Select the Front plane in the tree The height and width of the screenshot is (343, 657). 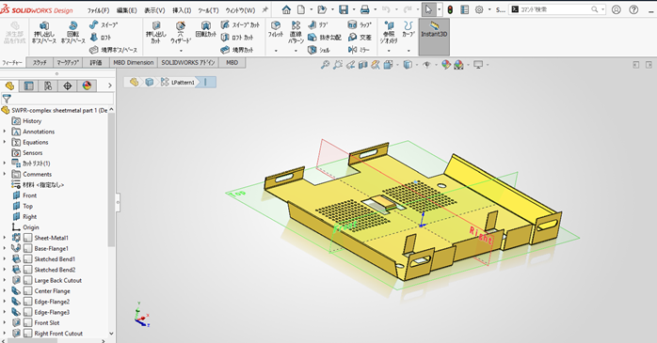(x=29, y=195)
